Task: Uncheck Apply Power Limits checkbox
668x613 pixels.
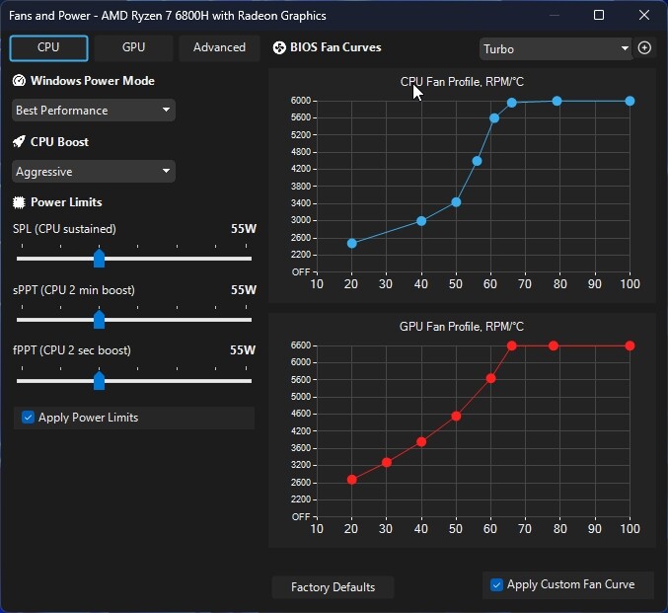Action: pyautogui.click(x=28, y=418)
